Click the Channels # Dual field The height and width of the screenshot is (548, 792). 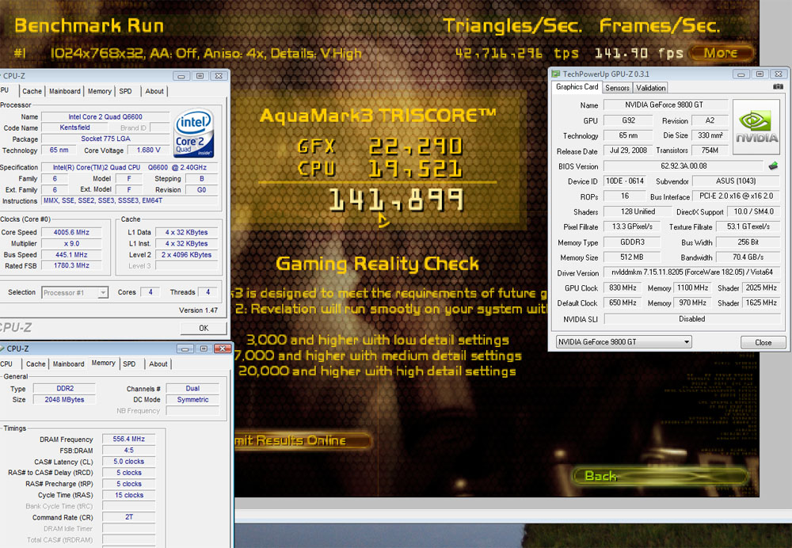tap(192, 388)
